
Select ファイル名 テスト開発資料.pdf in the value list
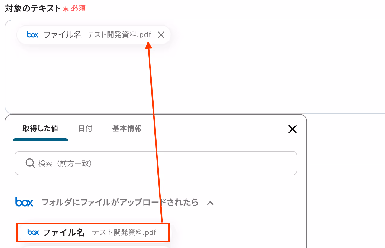click(x=93, y=233)
